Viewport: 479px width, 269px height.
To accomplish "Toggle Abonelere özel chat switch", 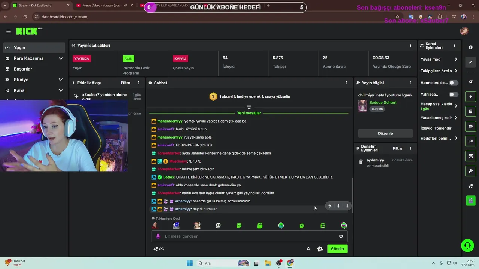I will pyautogui.click(x=454, y=83).
